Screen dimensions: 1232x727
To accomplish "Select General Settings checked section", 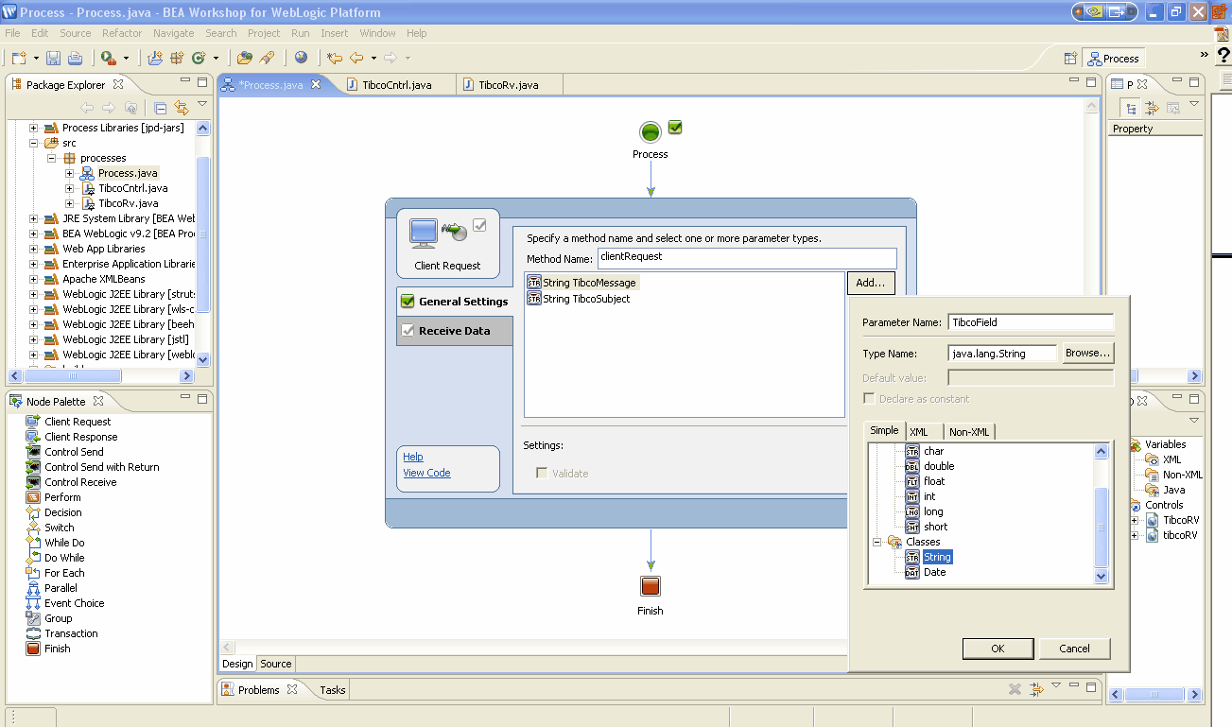I will (455, 302).
